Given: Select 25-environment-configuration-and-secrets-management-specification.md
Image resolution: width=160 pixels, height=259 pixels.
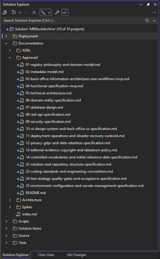Looking at the screenshot, I should pos(84,185).
